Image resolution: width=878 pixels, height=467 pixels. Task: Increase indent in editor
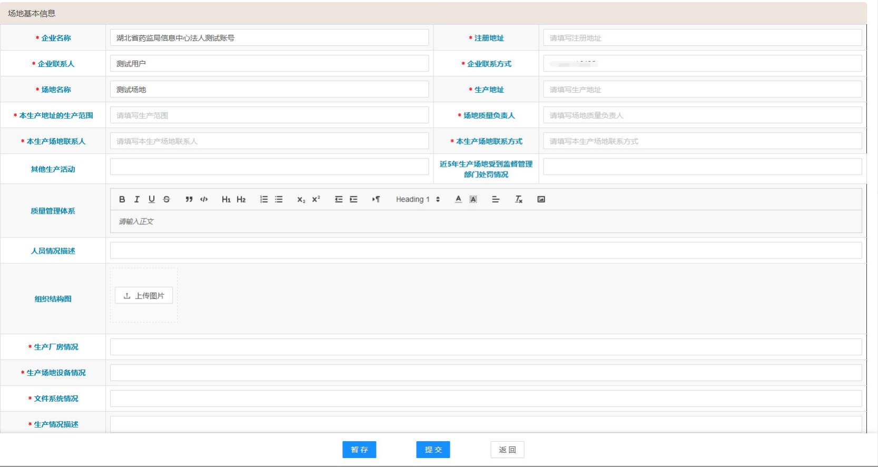pos(353,199)
